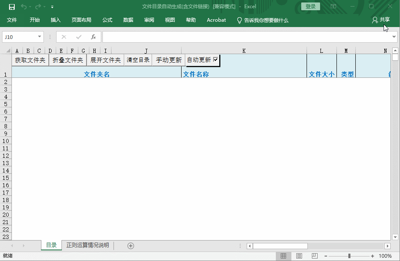Click the 获取文件夹 button
This screenshot has height=261, width=400.
(x=30, y=60)
